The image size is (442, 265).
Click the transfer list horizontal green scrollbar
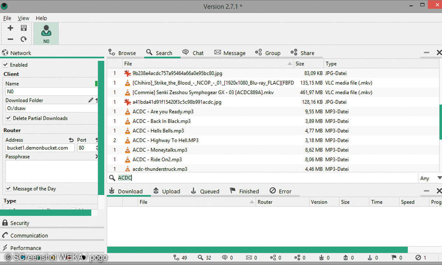click(x=257, y=250)
